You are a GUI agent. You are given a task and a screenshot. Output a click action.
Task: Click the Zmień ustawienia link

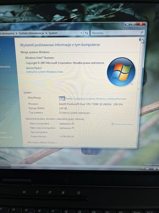(124, 124)
